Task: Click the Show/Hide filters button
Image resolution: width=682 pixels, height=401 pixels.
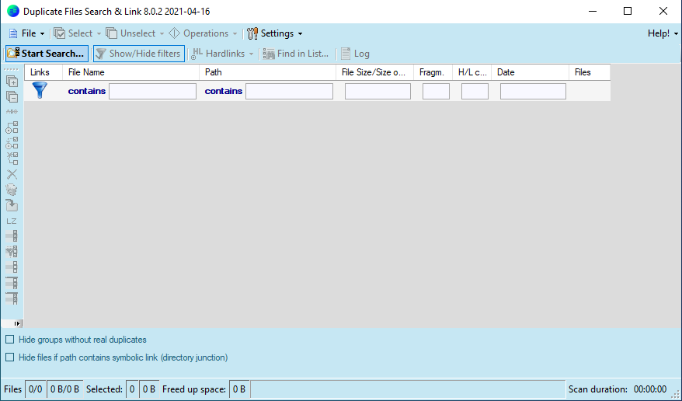Action: [x=139, y=54]
